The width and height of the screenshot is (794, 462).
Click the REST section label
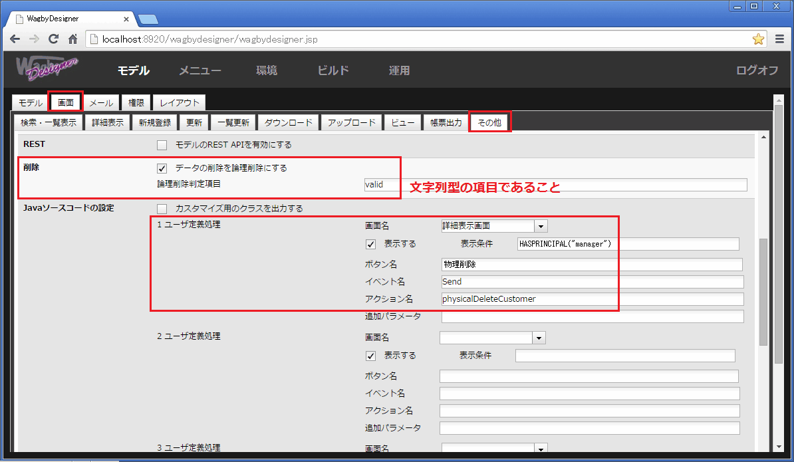coord(34,144)
